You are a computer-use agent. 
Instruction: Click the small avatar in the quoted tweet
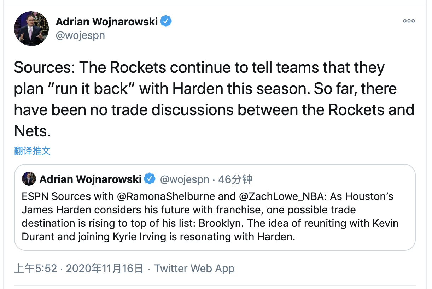point(29,179)
